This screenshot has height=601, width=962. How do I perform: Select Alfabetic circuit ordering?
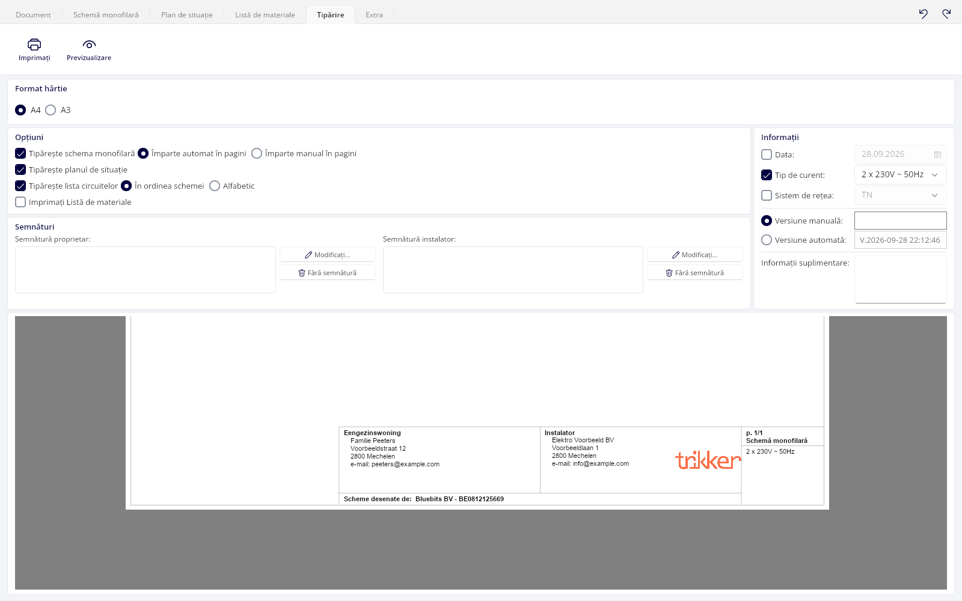(215, 186)
